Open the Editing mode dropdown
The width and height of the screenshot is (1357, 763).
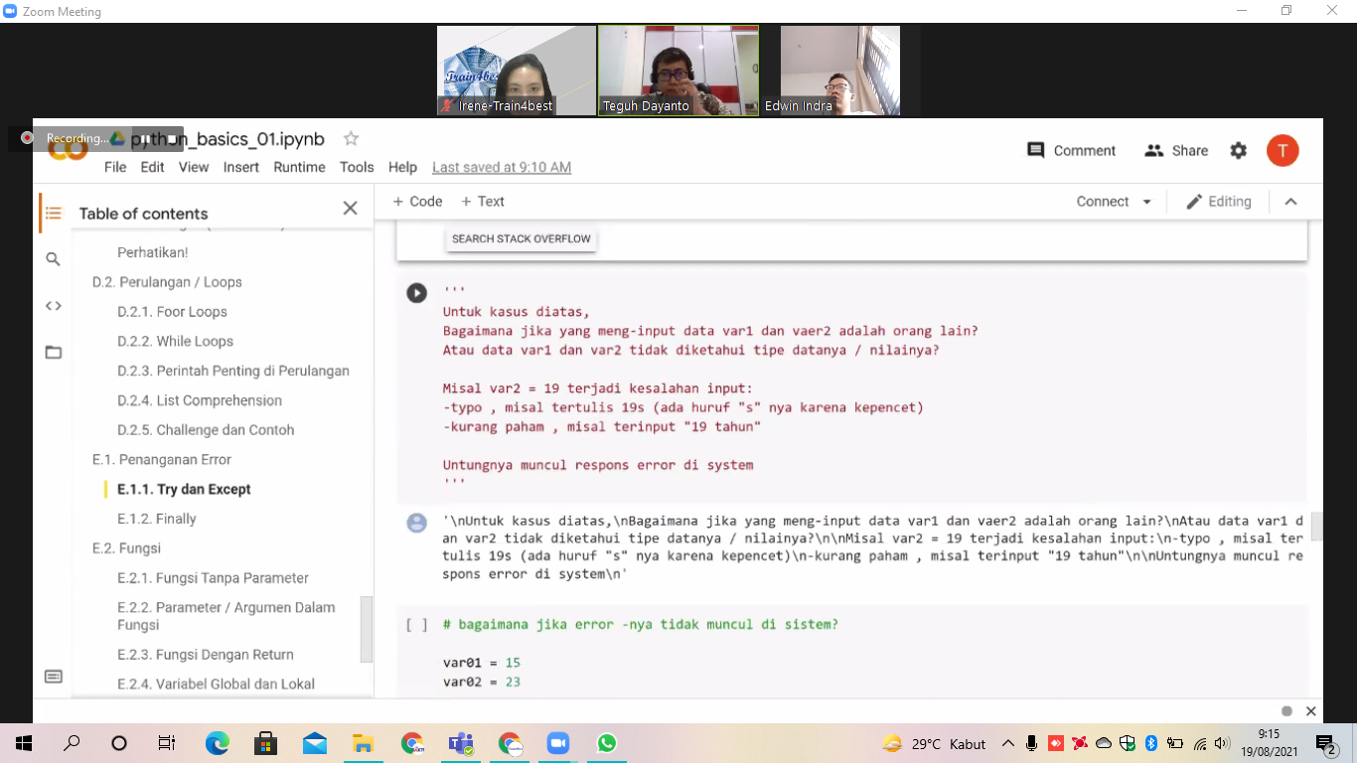point(1218,202)
